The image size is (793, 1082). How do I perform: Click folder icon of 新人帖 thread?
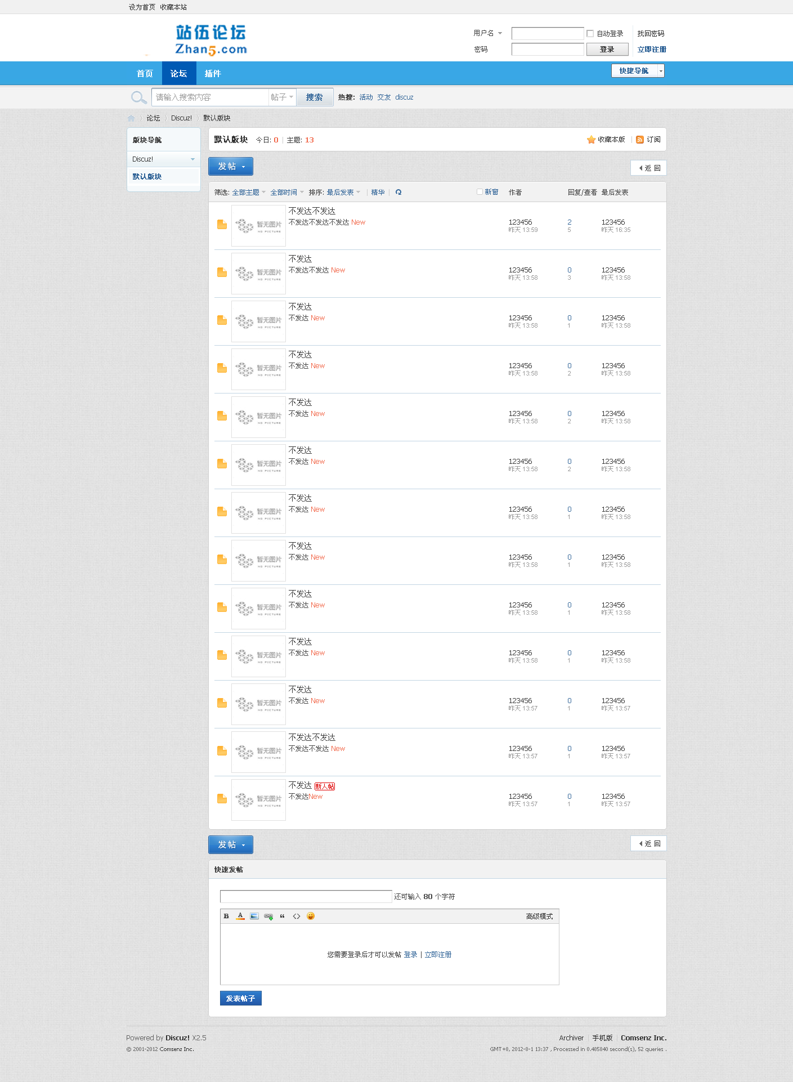pos(222,799)
